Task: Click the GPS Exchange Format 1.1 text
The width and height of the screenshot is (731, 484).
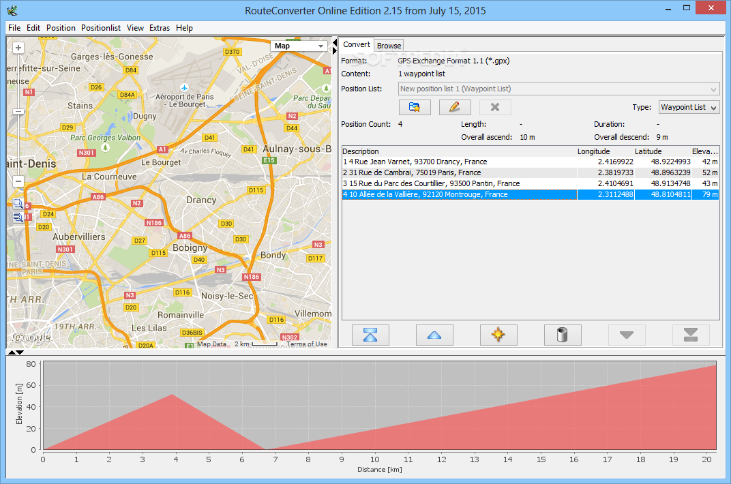Action: pos(453,61)
